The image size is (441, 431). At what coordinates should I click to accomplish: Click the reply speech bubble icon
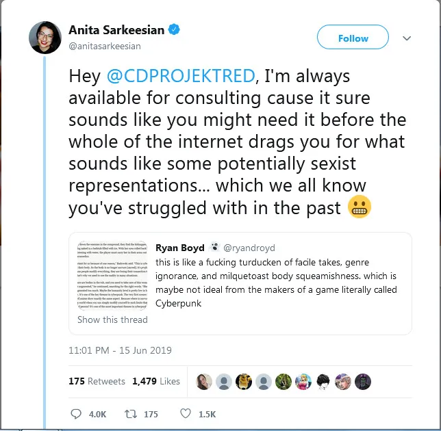tap(76, 414)
